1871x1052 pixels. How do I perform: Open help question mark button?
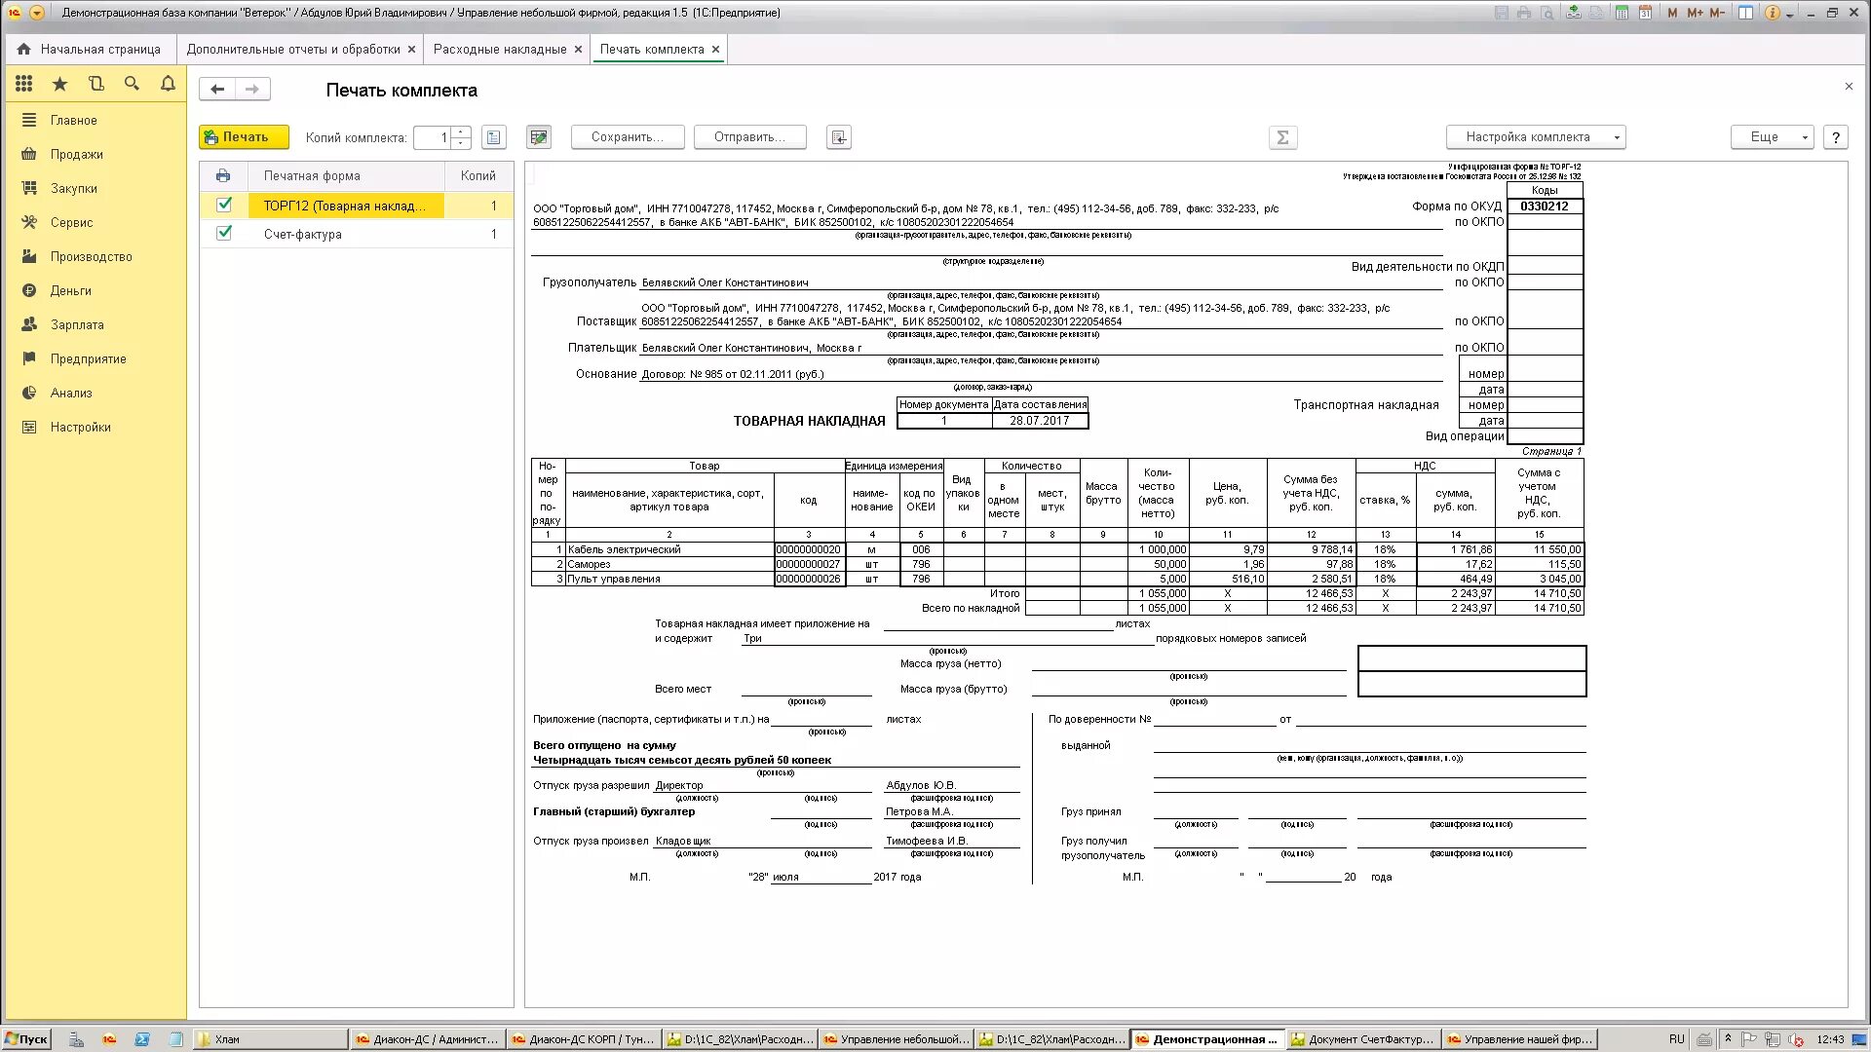click(1836, 137)
